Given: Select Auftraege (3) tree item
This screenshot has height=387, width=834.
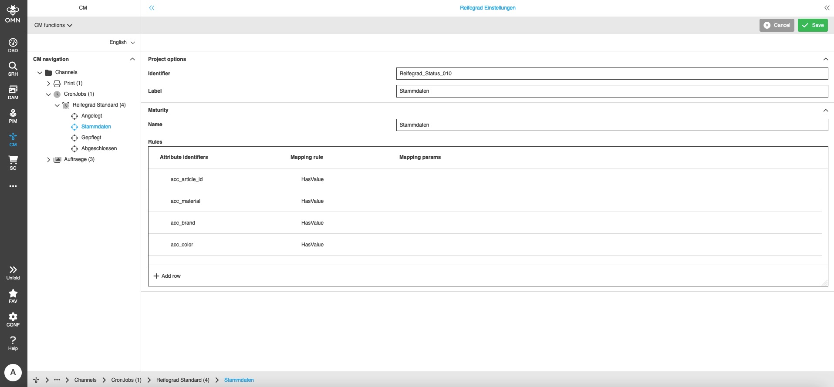Looking at the screenshot, I should pos(79,159).
